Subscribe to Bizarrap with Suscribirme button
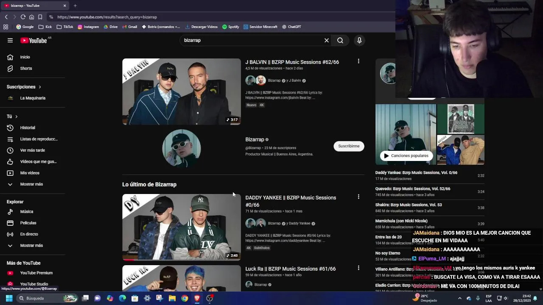This screenshot has height=305, width=543. [349, 146]
